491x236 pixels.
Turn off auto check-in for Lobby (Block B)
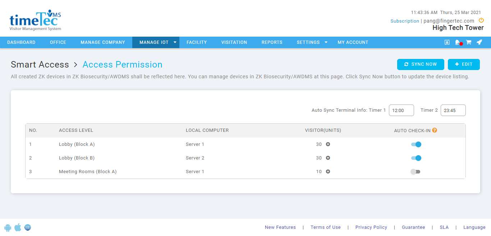pyautogui.click(x=416, y=158)
